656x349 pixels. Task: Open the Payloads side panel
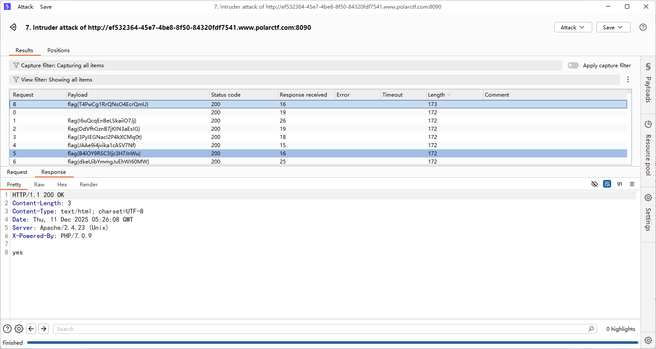point(648,84)
